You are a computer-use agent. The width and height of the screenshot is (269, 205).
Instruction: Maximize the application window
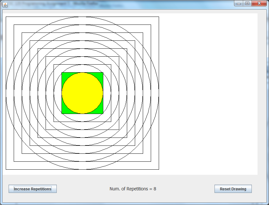coord(247,4)
